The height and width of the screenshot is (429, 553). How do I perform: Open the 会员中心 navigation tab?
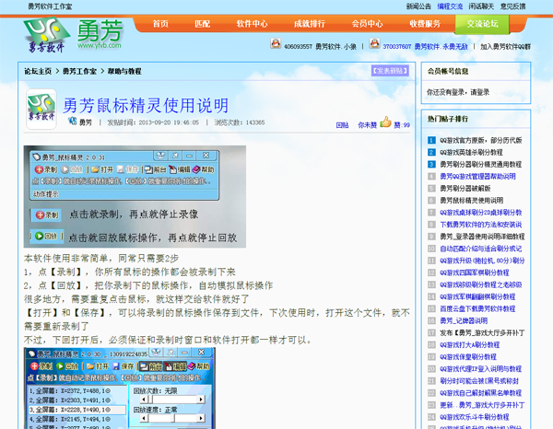click(367, 24)
